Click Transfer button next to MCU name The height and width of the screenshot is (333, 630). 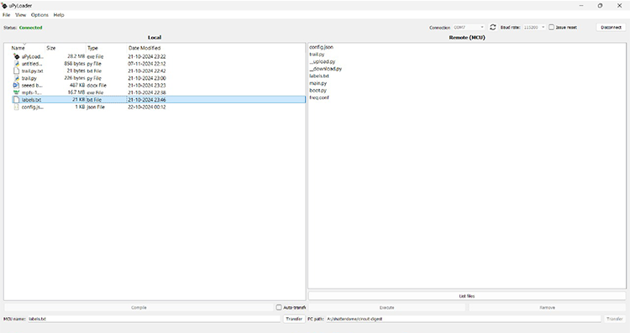294,319
